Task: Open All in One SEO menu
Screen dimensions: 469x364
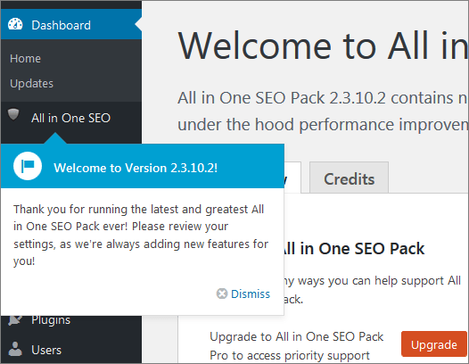Action: tap(71, 118)
